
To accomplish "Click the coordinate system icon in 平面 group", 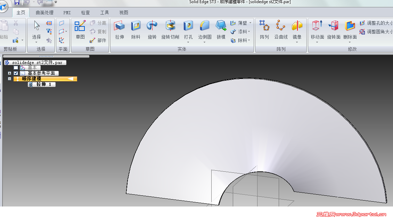I will [62, 40].
